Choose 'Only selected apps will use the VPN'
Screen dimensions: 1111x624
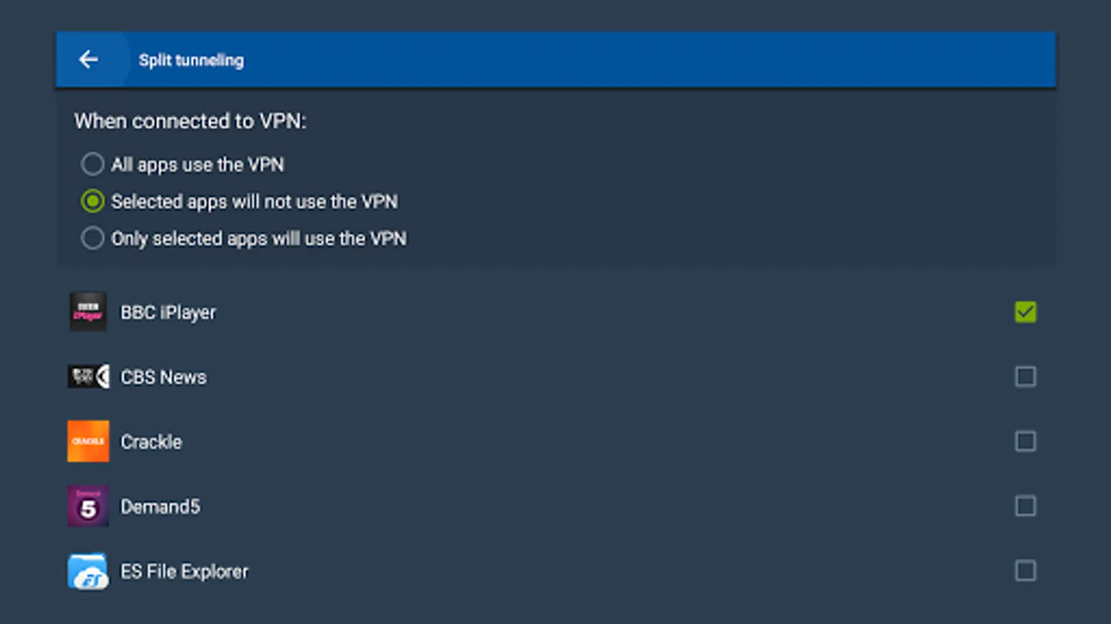pyautogui.click(x=92, y=239)
